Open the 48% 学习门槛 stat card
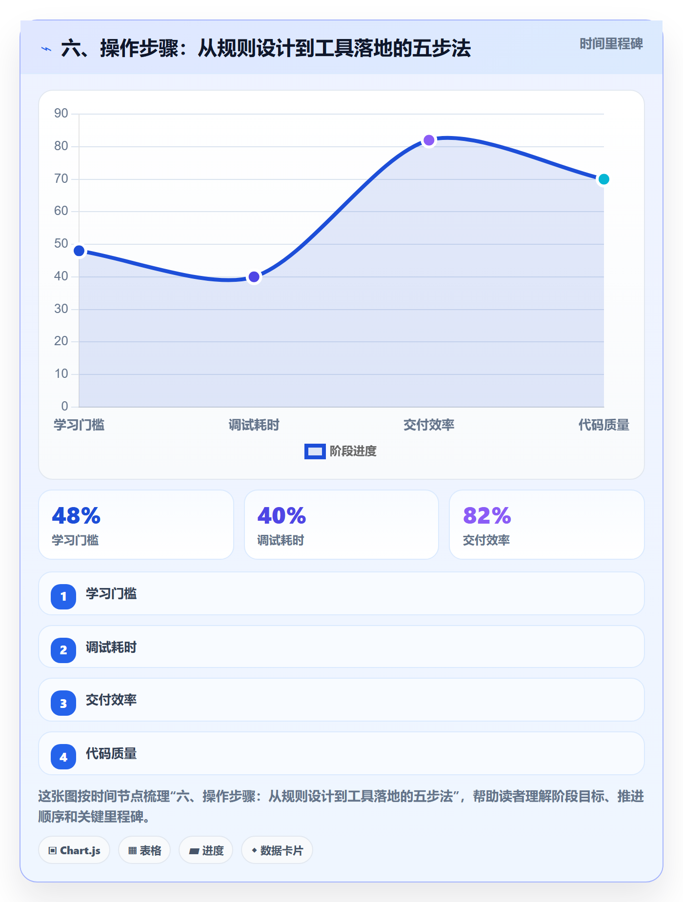This screenshot has width=683, height=902. point(136,525)
